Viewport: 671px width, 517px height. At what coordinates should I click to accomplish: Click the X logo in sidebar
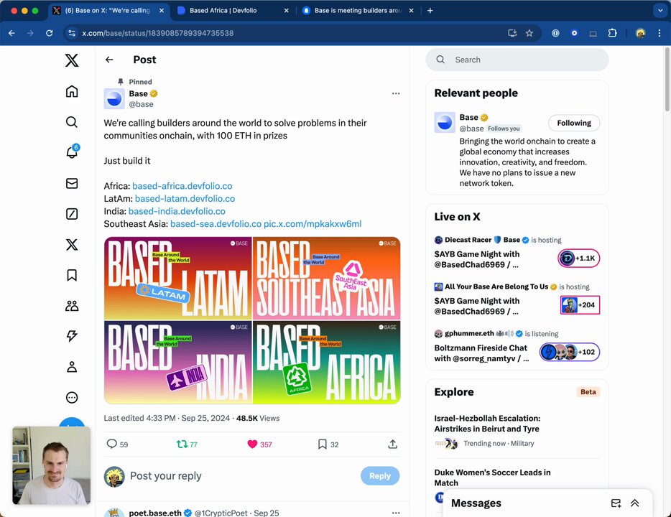tap(72, 60)
